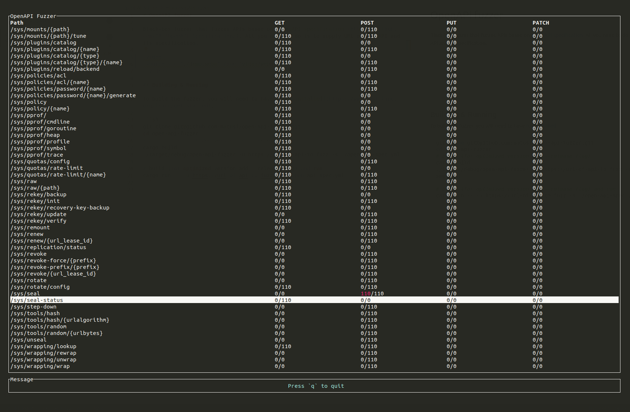The width and height of the screenshot is (630, 412).
Task: Select /sys/wrapping/unwrap path
Action: (x=43, y=360)
